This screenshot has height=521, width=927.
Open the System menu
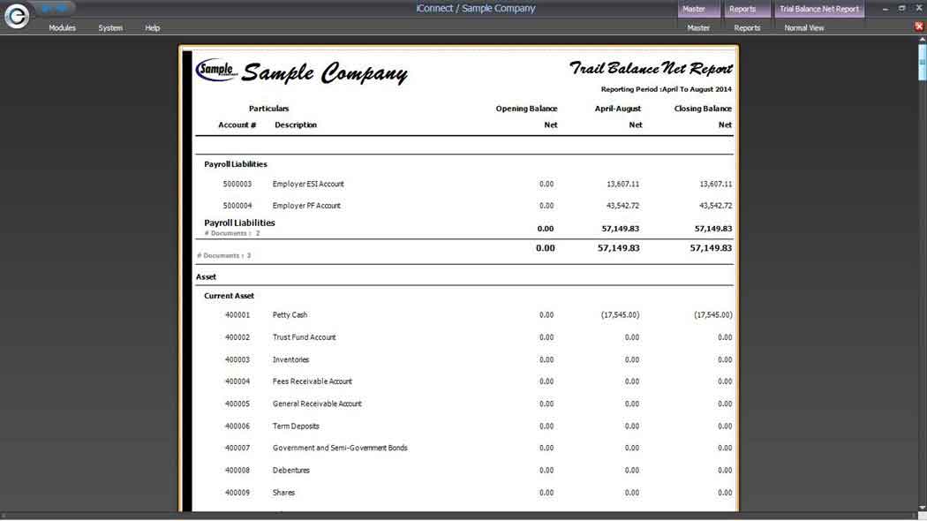click(x=110, y=28)
